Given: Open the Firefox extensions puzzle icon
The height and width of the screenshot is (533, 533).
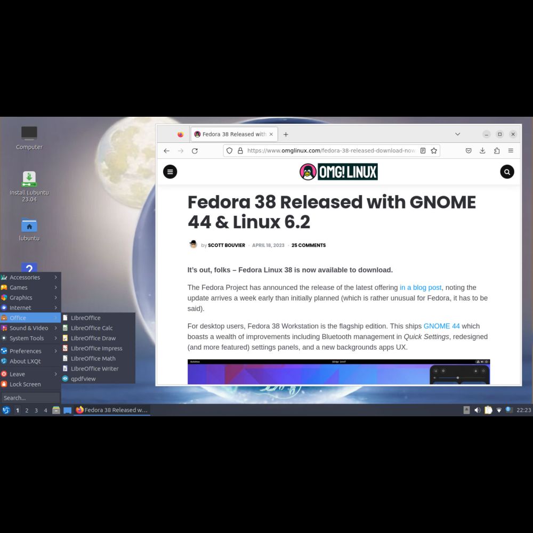Looking at the screenshot, I should 497,151.
